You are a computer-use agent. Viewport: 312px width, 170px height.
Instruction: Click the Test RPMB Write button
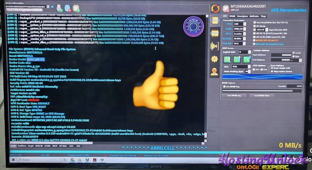click(x=262, y=96)
